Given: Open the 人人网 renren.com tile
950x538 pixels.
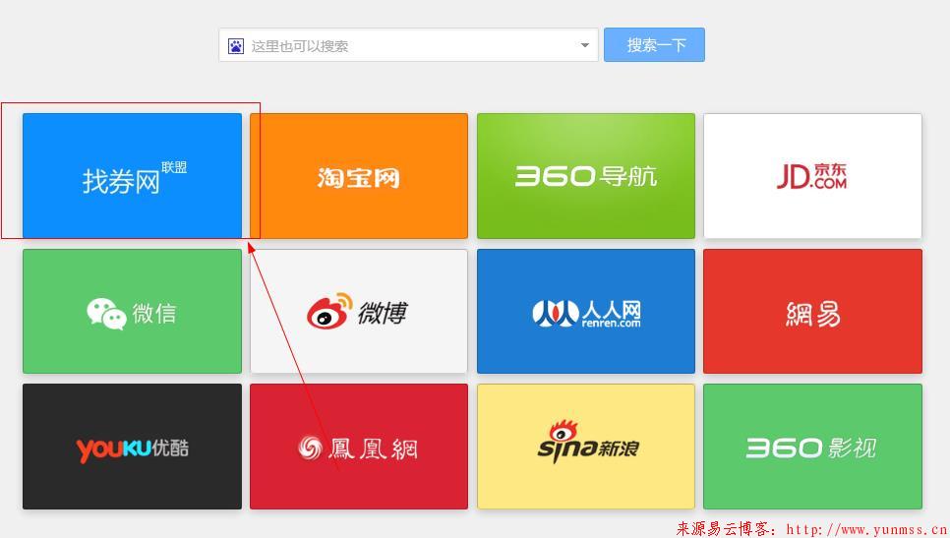Looking at the screenshot, I should point(586,312).
